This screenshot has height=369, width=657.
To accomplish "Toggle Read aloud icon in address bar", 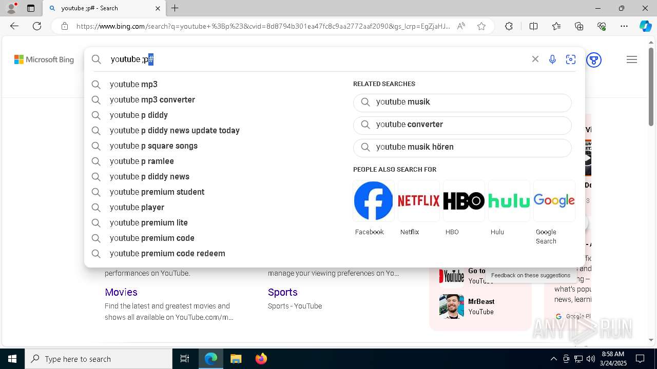I will (461, 26).
